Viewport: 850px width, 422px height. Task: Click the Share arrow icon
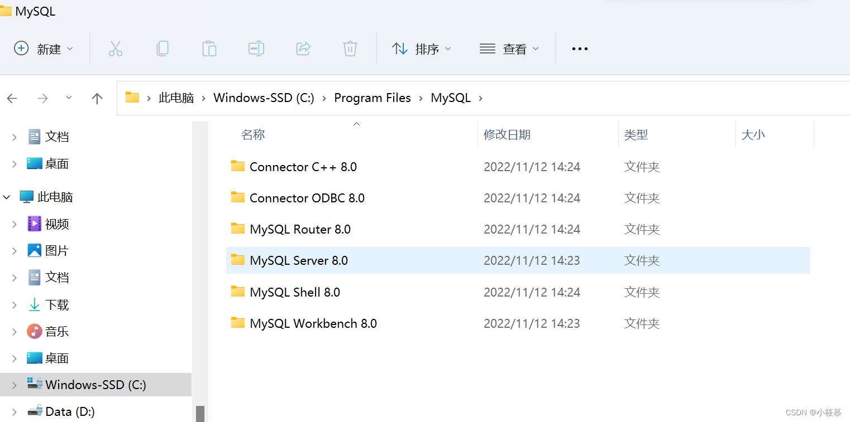[x=303, y=48]
